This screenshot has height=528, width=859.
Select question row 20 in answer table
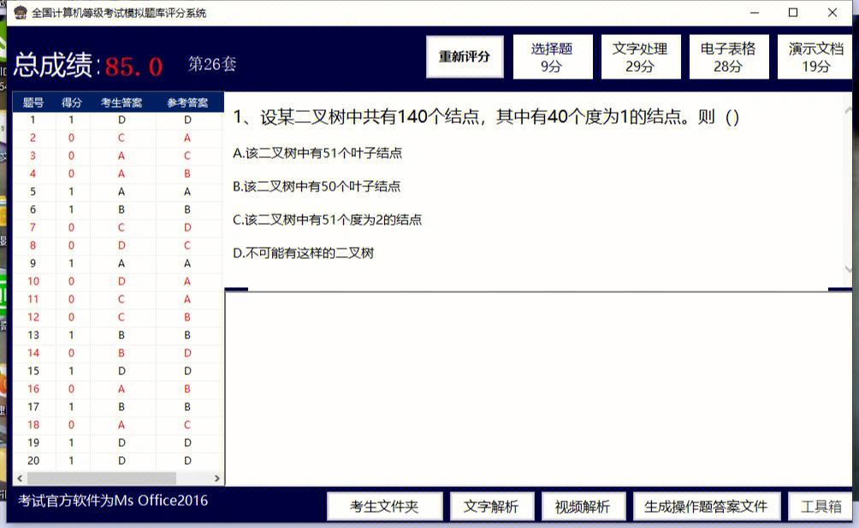click(118, 461)
